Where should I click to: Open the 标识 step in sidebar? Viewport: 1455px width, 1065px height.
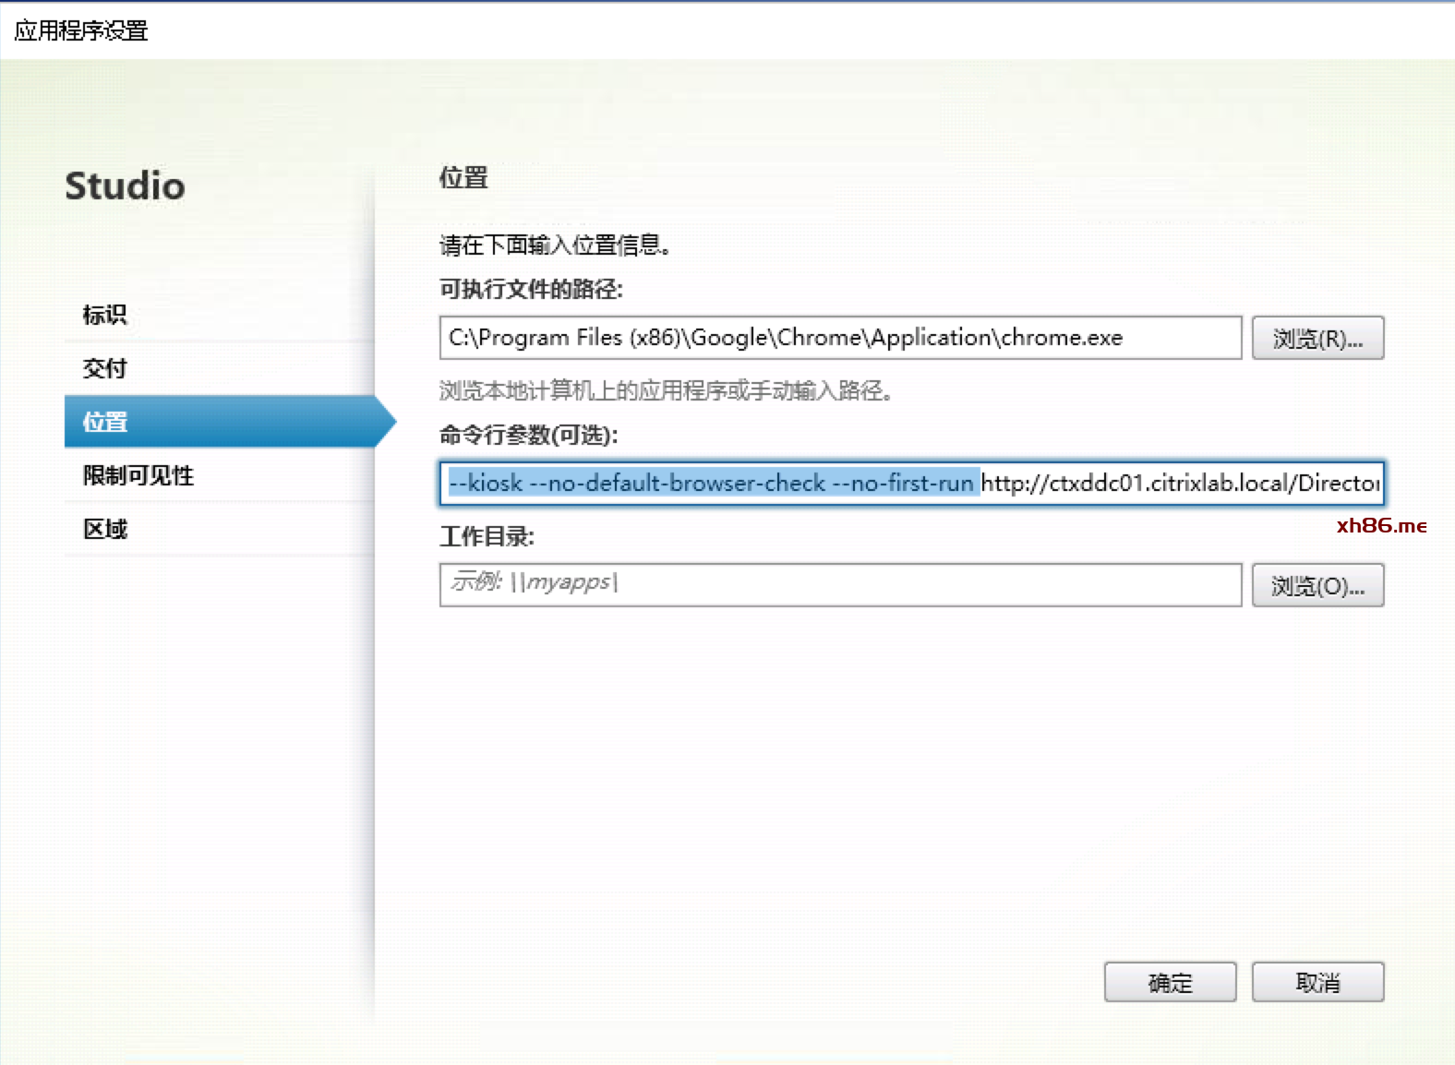pyautogui.click(x=105, y=315)
